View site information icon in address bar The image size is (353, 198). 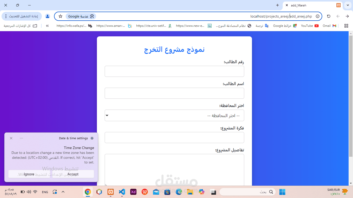[x=318, y=16]
